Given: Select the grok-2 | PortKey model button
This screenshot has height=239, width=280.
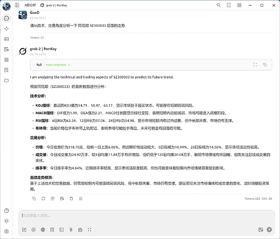Looking at the screenshot, I should pyautogui.click(x=54, y=5).
